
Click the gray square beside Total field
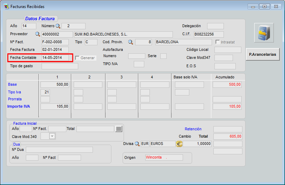(x=119, y=129)
